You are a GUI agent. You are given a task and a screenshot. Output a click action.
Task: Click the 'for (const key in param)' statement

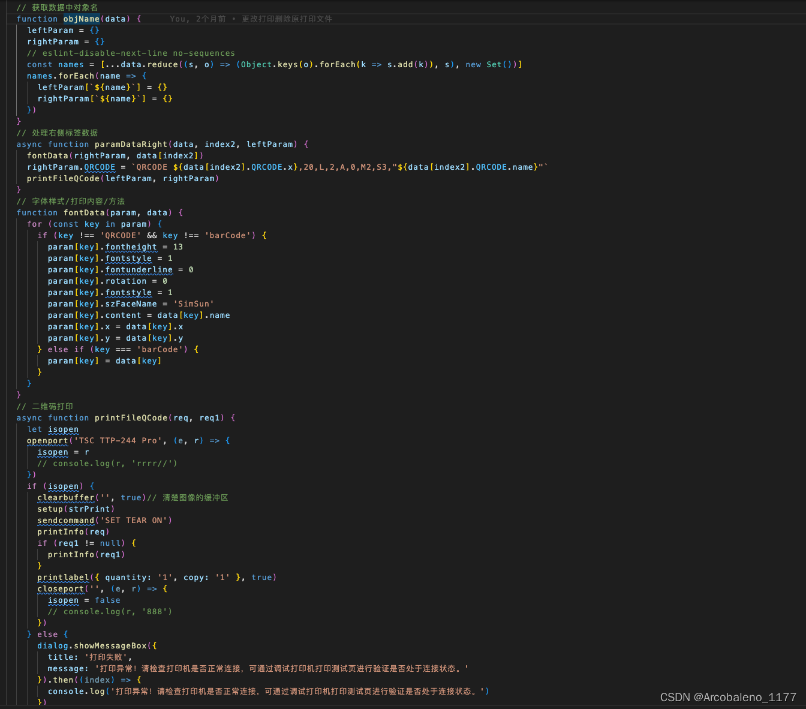point(95,224)
